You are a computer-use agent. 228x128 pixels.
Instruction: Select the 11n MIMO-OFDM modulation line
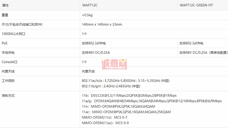(x=118, y=107)
